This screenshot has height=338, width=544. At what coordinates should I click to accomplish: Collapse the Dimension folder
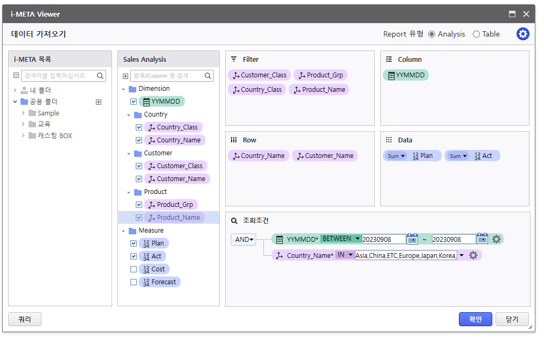pos(123,89)
